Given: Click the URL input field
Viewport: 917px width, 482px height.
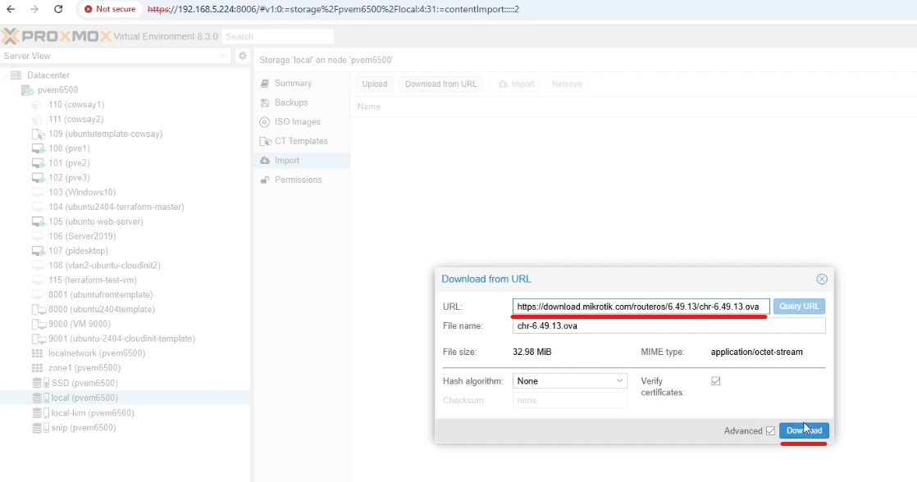Looking at the screenshot, I should pyautogui.click(x=641, y=306).
